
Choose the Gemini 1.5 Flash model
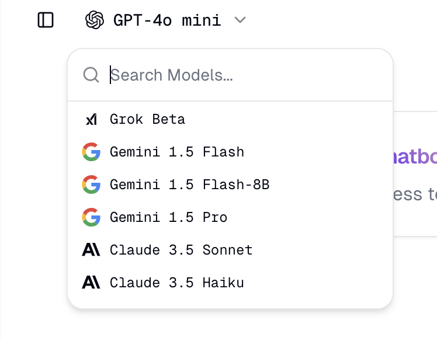pos(177,152)
